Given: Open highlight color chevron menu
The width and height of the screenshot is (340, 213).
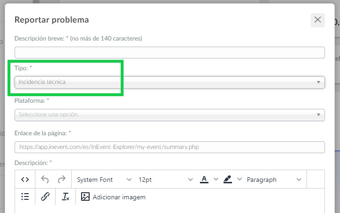Looking at the screenshot, I should pos(240,179).
